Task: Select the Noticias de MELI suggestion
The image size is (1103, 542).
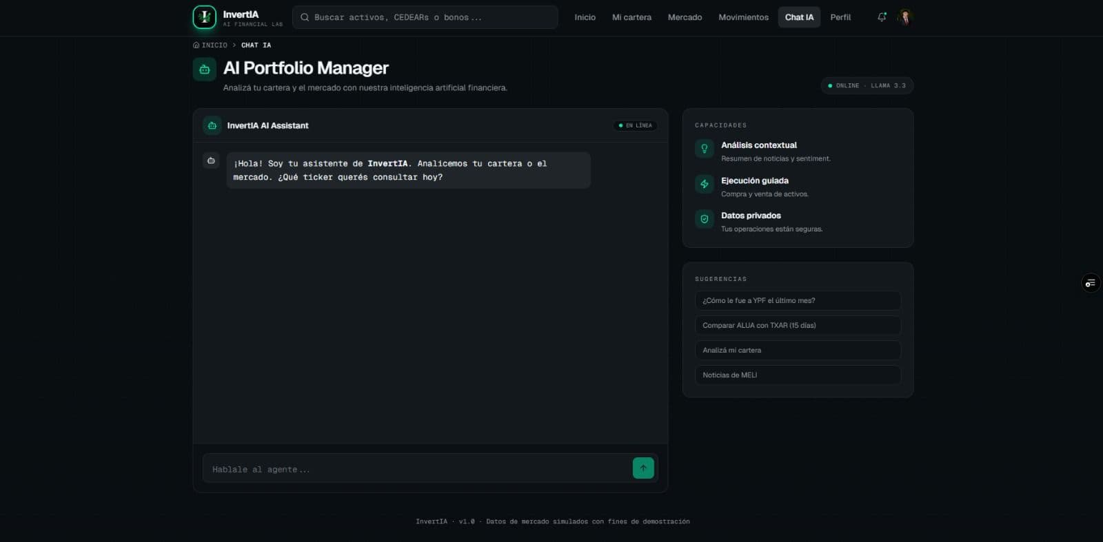Action: 798,375
